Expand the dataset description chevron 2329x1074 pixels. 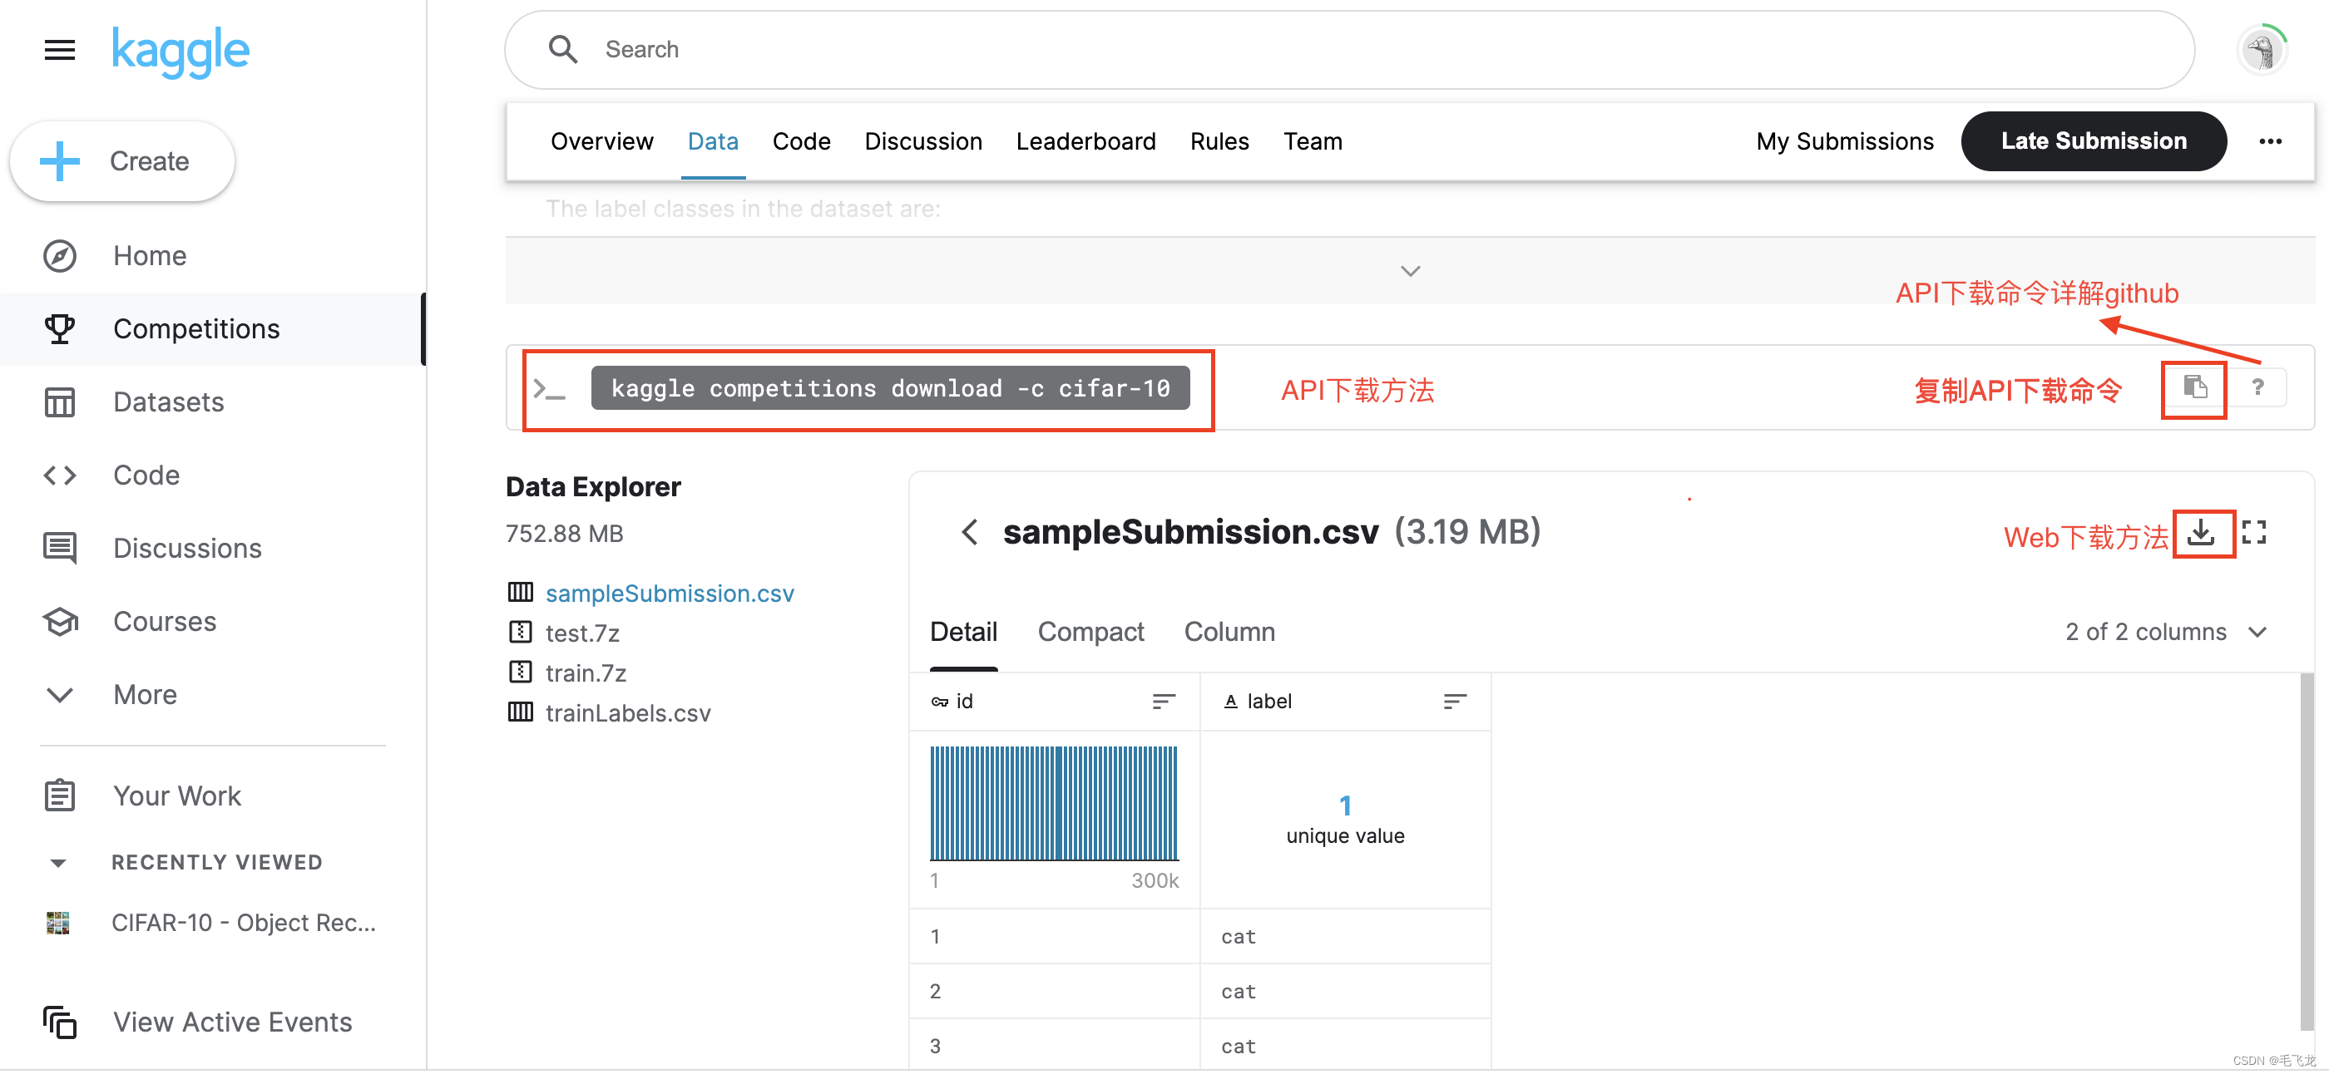(x=1410, y=271)
